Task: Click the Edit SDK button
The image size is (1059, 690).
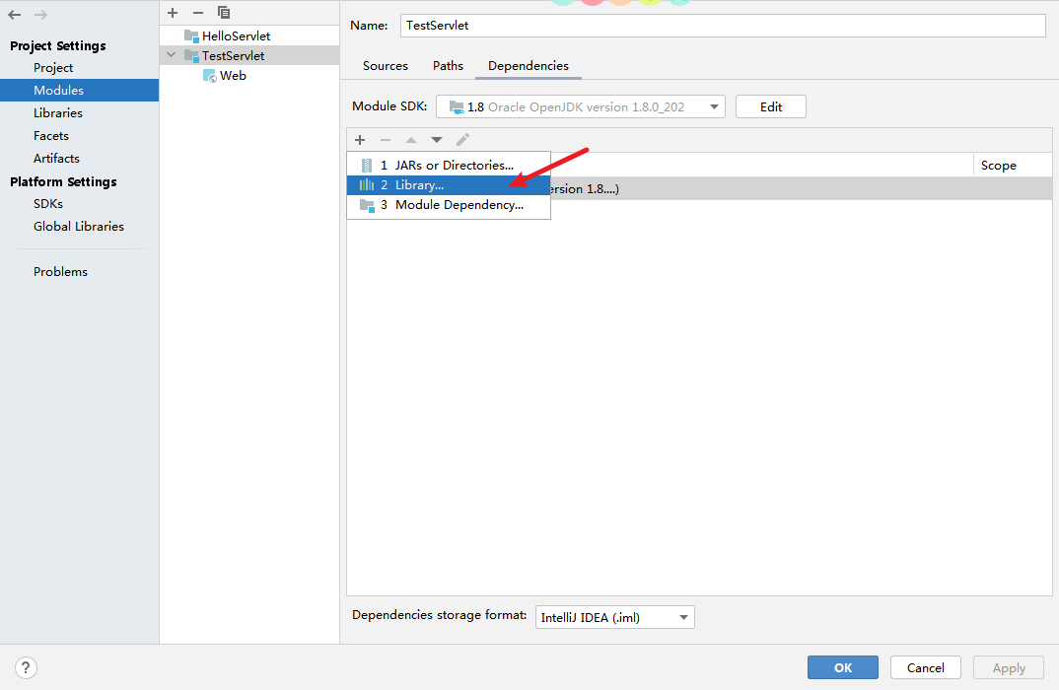Action: (x=771, y=106)
